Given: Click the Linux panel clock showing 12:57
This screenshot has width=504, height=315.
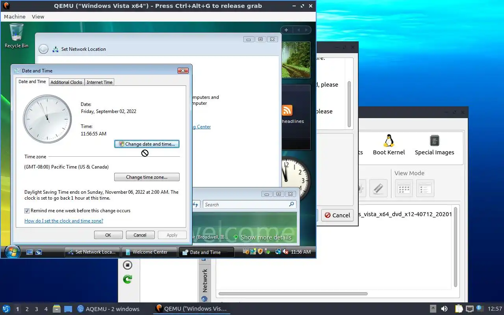Looking at the screenshot, I should point(495,309).
